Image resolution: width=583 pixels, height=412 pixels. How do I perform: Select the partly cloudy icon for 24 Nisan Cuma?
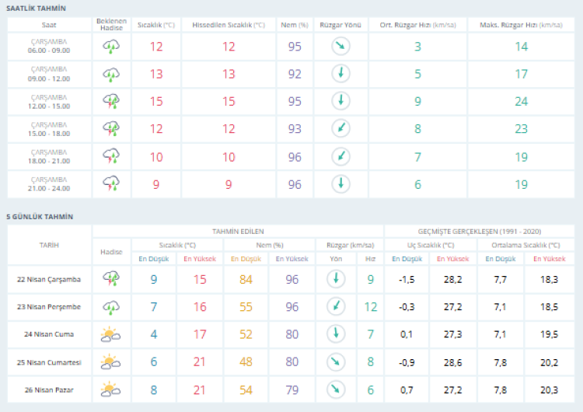pos(111,334)
